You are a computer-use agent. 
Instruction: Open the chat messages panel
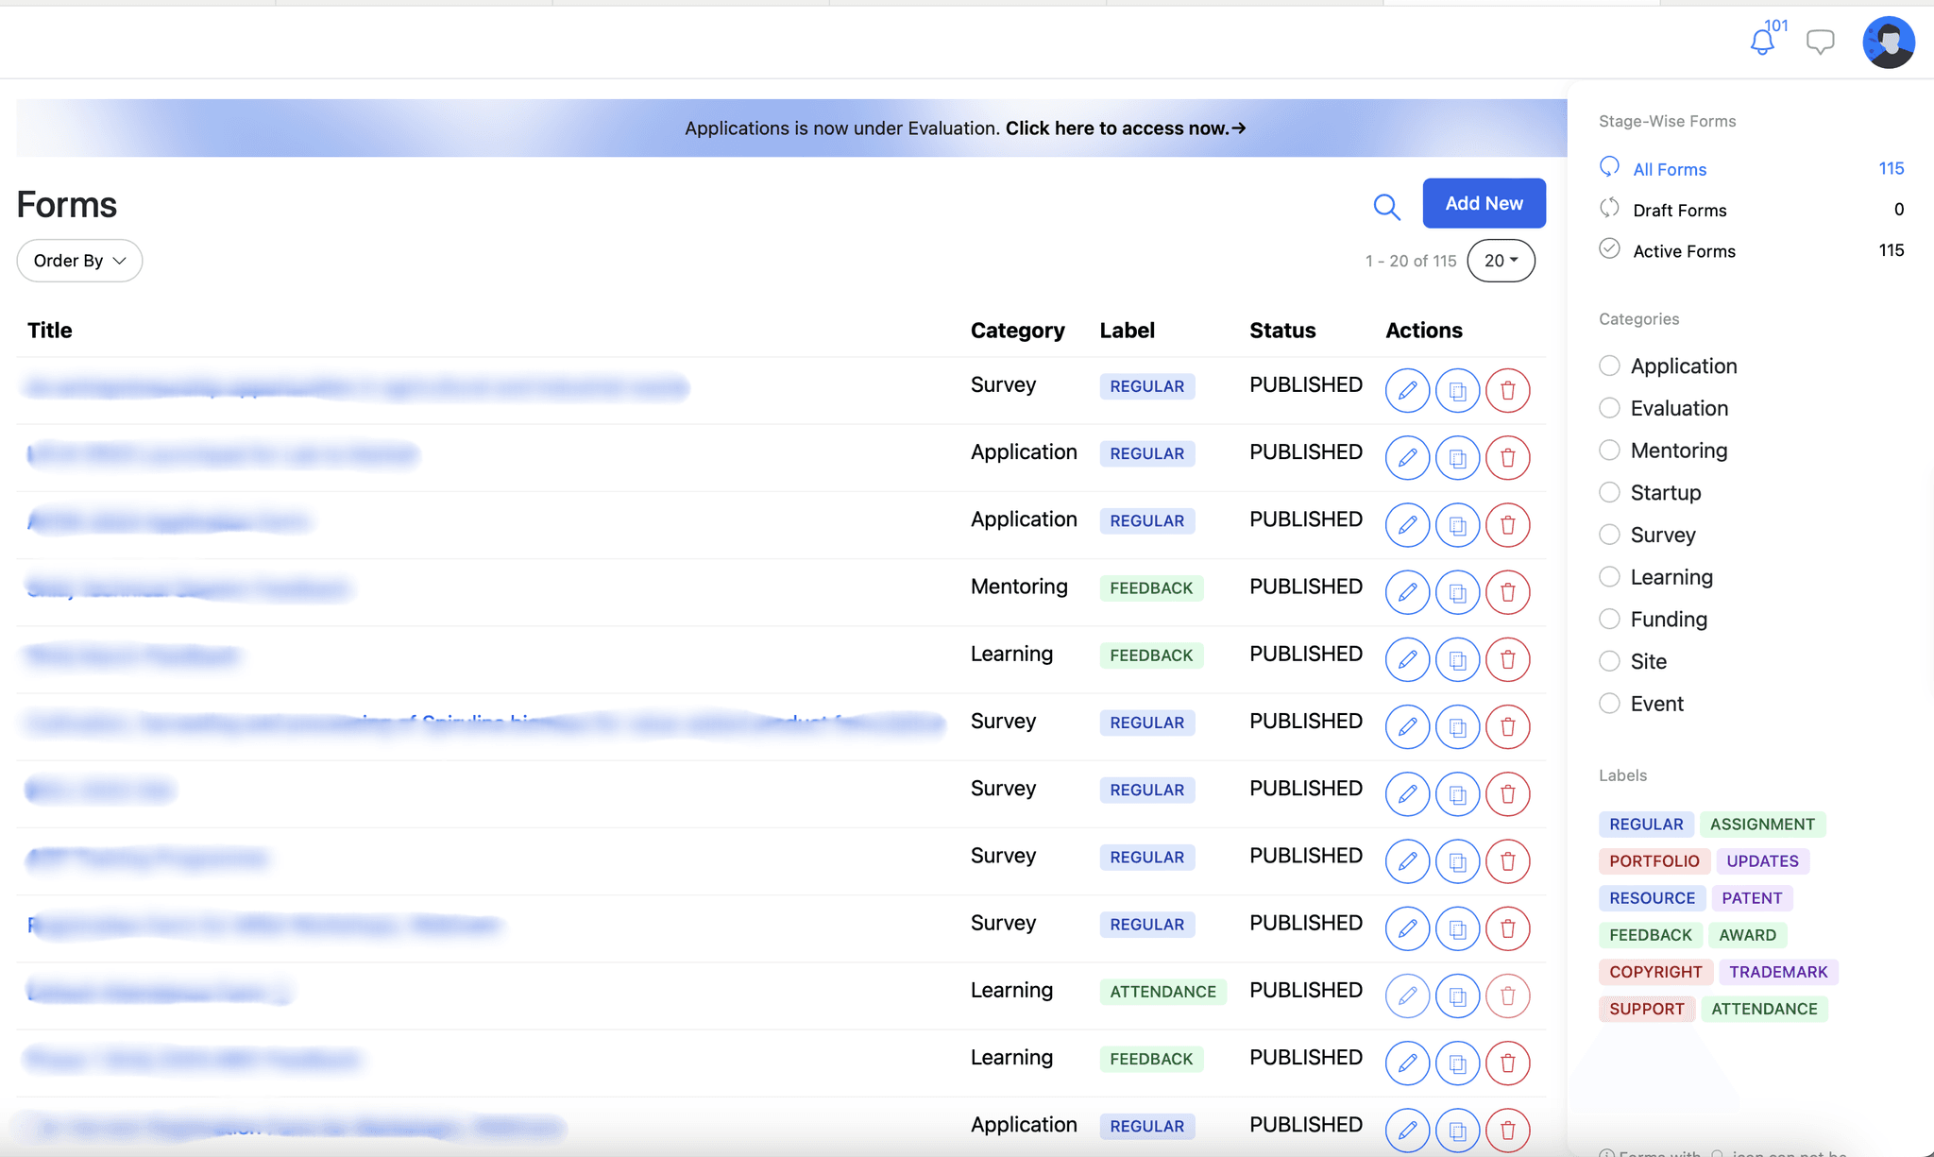(1820, 42)
